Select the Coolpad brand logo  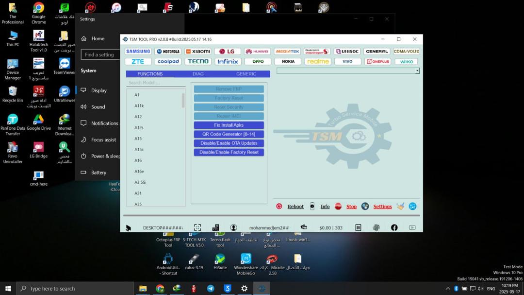coord(168,62)
